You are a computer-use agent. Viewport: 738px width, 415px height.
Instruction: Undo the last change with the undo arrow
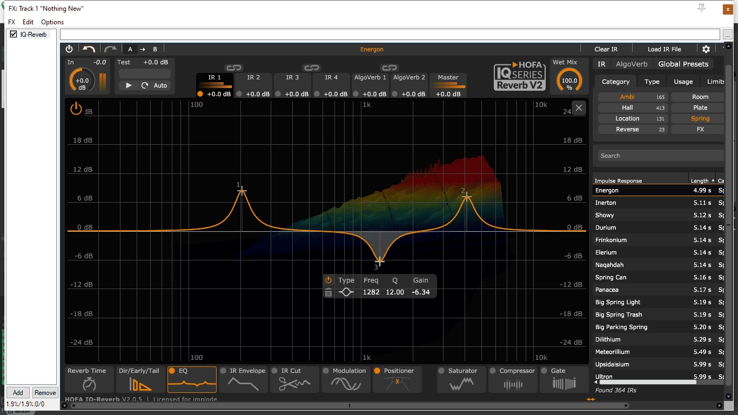coord(89,49)
